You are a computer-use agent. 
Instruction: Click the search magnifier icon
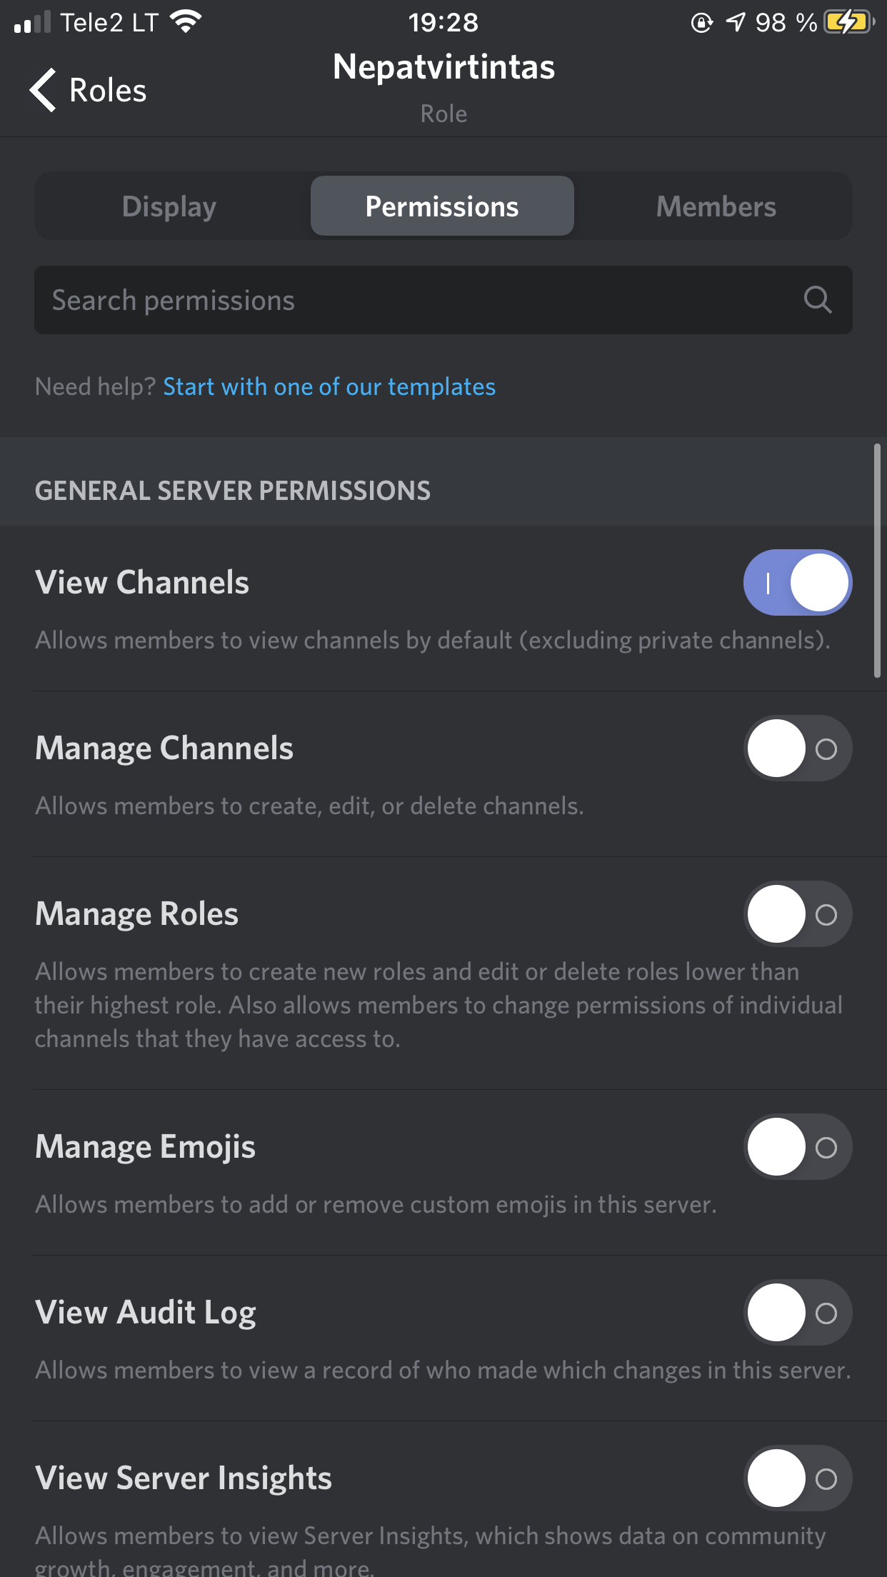pyautogui.click(x=817, y=300)
